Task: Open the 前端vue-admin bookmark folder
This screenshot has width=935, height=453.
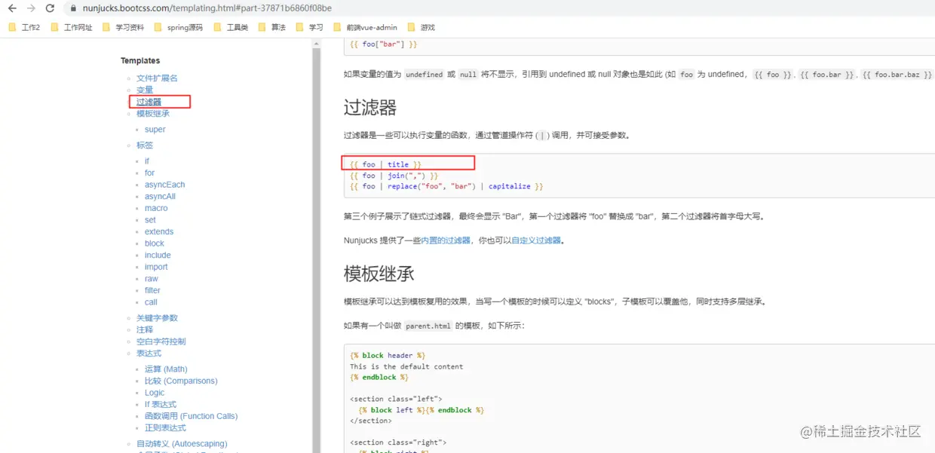Action: 365,27
